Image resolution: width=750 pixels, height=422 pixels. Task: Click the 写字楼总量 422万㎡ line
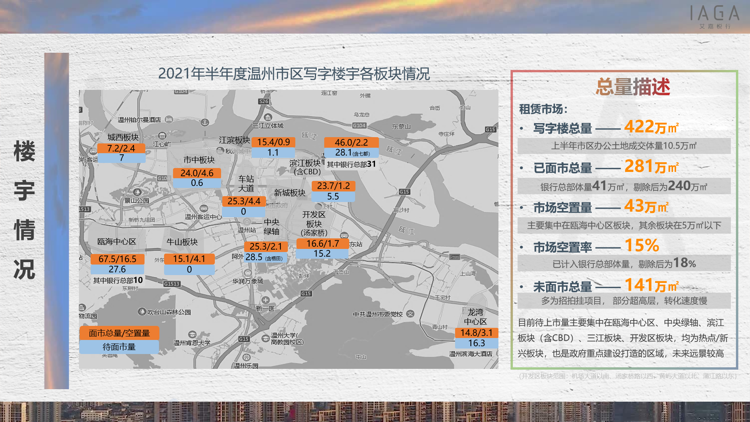(x=606, y=127)
